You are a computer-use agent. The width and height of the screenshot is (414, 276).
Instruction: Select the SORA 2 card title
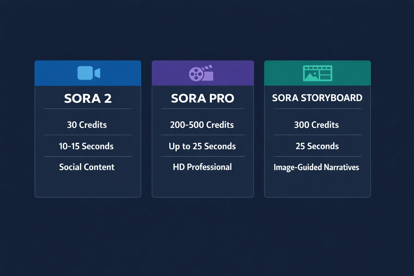tap(88, 98)
